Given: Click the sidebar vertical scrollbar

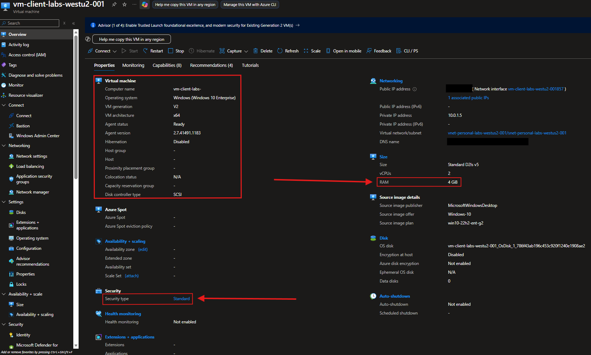Looking at the screenshot, I should click(76, 106).
